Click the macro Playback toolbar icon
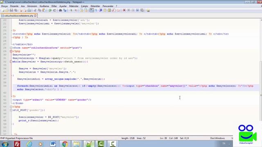This screenshot has width=262, height=147. [133, 10]
